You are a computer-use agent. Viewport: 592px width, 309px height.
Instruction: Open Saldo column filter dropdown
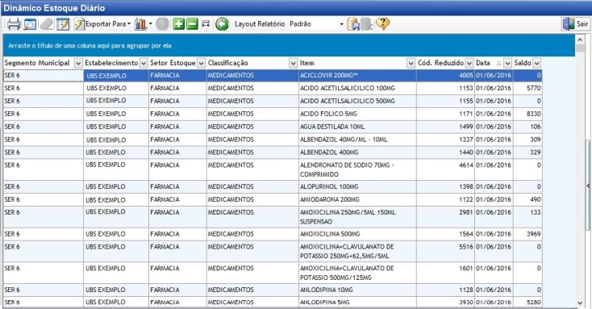coord(536,63)
